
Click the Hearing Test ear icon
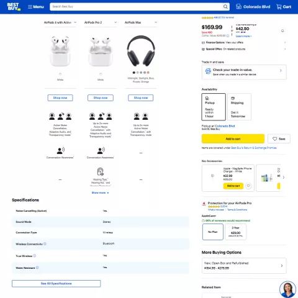[x=101, y=172]
